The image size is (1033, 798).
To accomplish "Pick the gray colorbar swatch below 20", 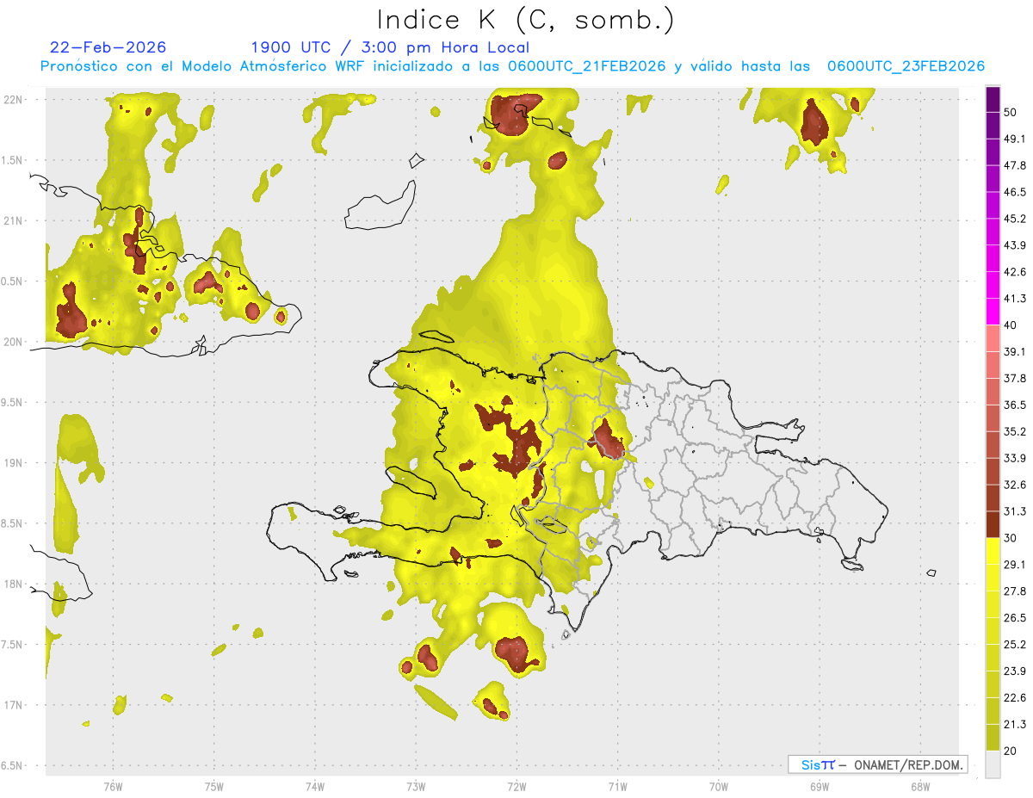I will [993, 764].
